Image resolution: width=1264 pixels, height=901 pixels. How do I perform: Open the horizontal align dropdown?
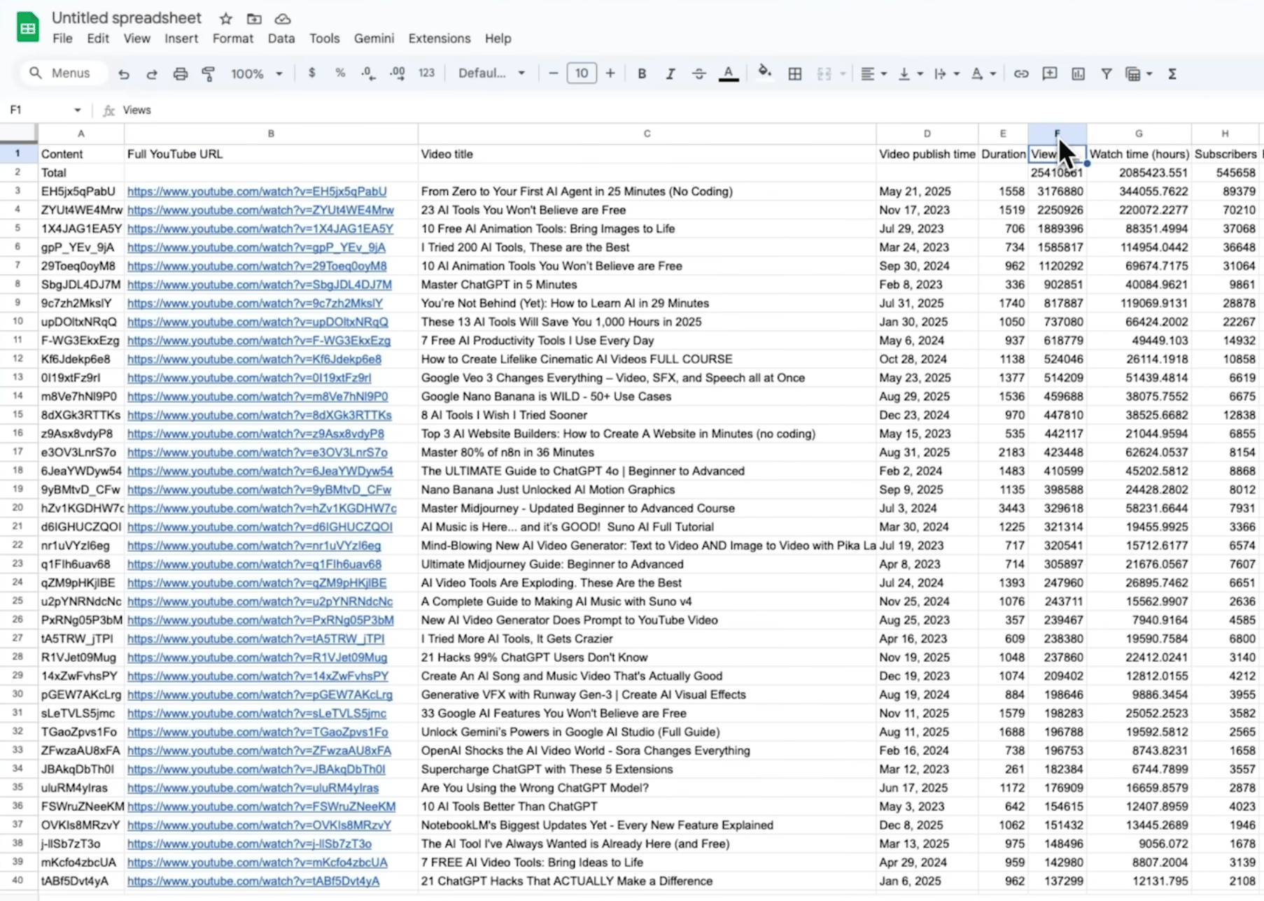(873, 73)
